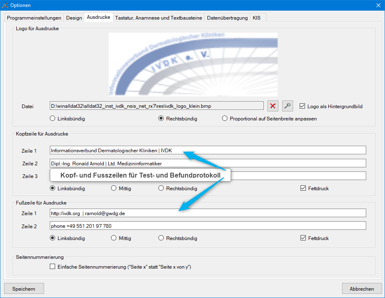Click the magnifier browse file icon
The height and width of the screenshot is (298, 385).
[287, 106]
